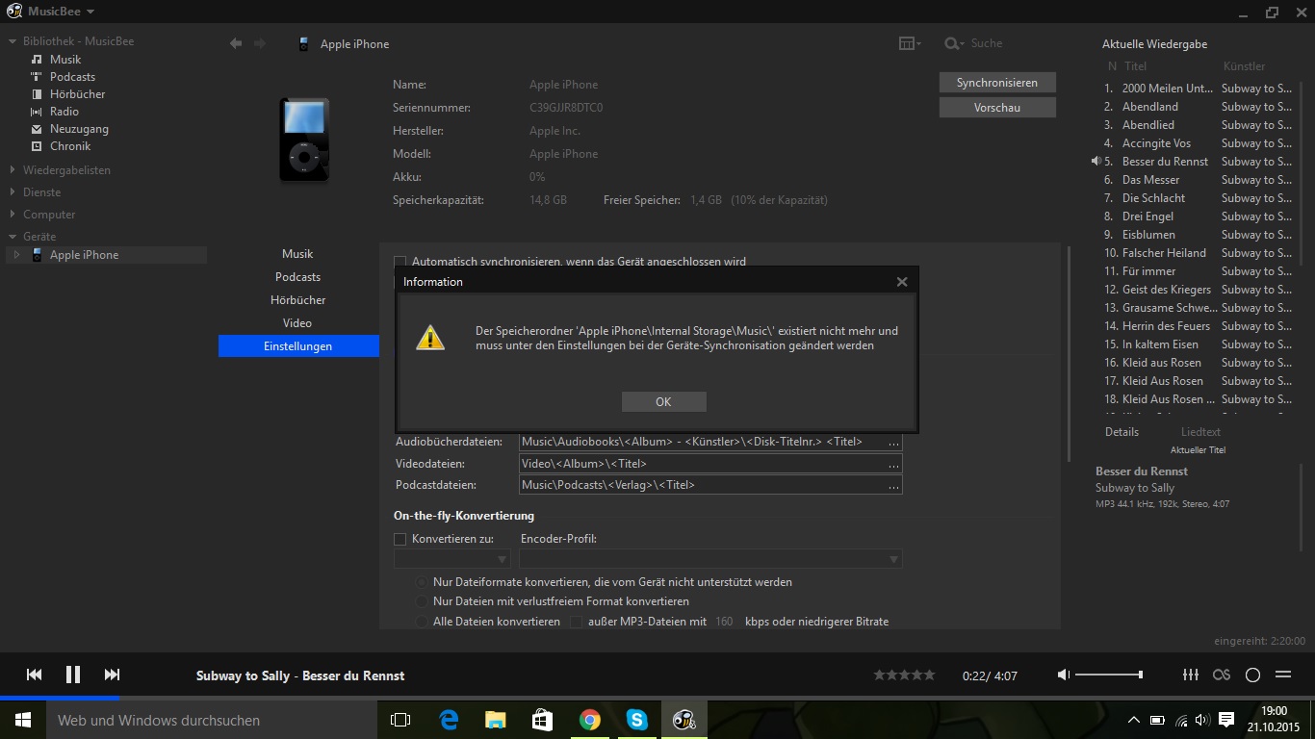The image size is (1315, 739).
Task: Open the Encoder-Profil dropdown
Action: [709, 559]
